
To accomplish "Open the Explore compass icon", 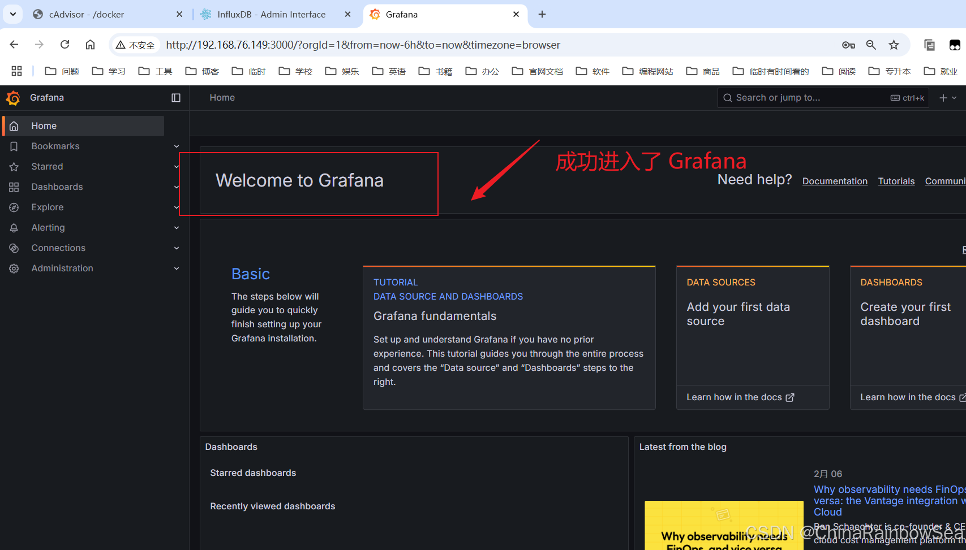I will (x=14, y=207).
